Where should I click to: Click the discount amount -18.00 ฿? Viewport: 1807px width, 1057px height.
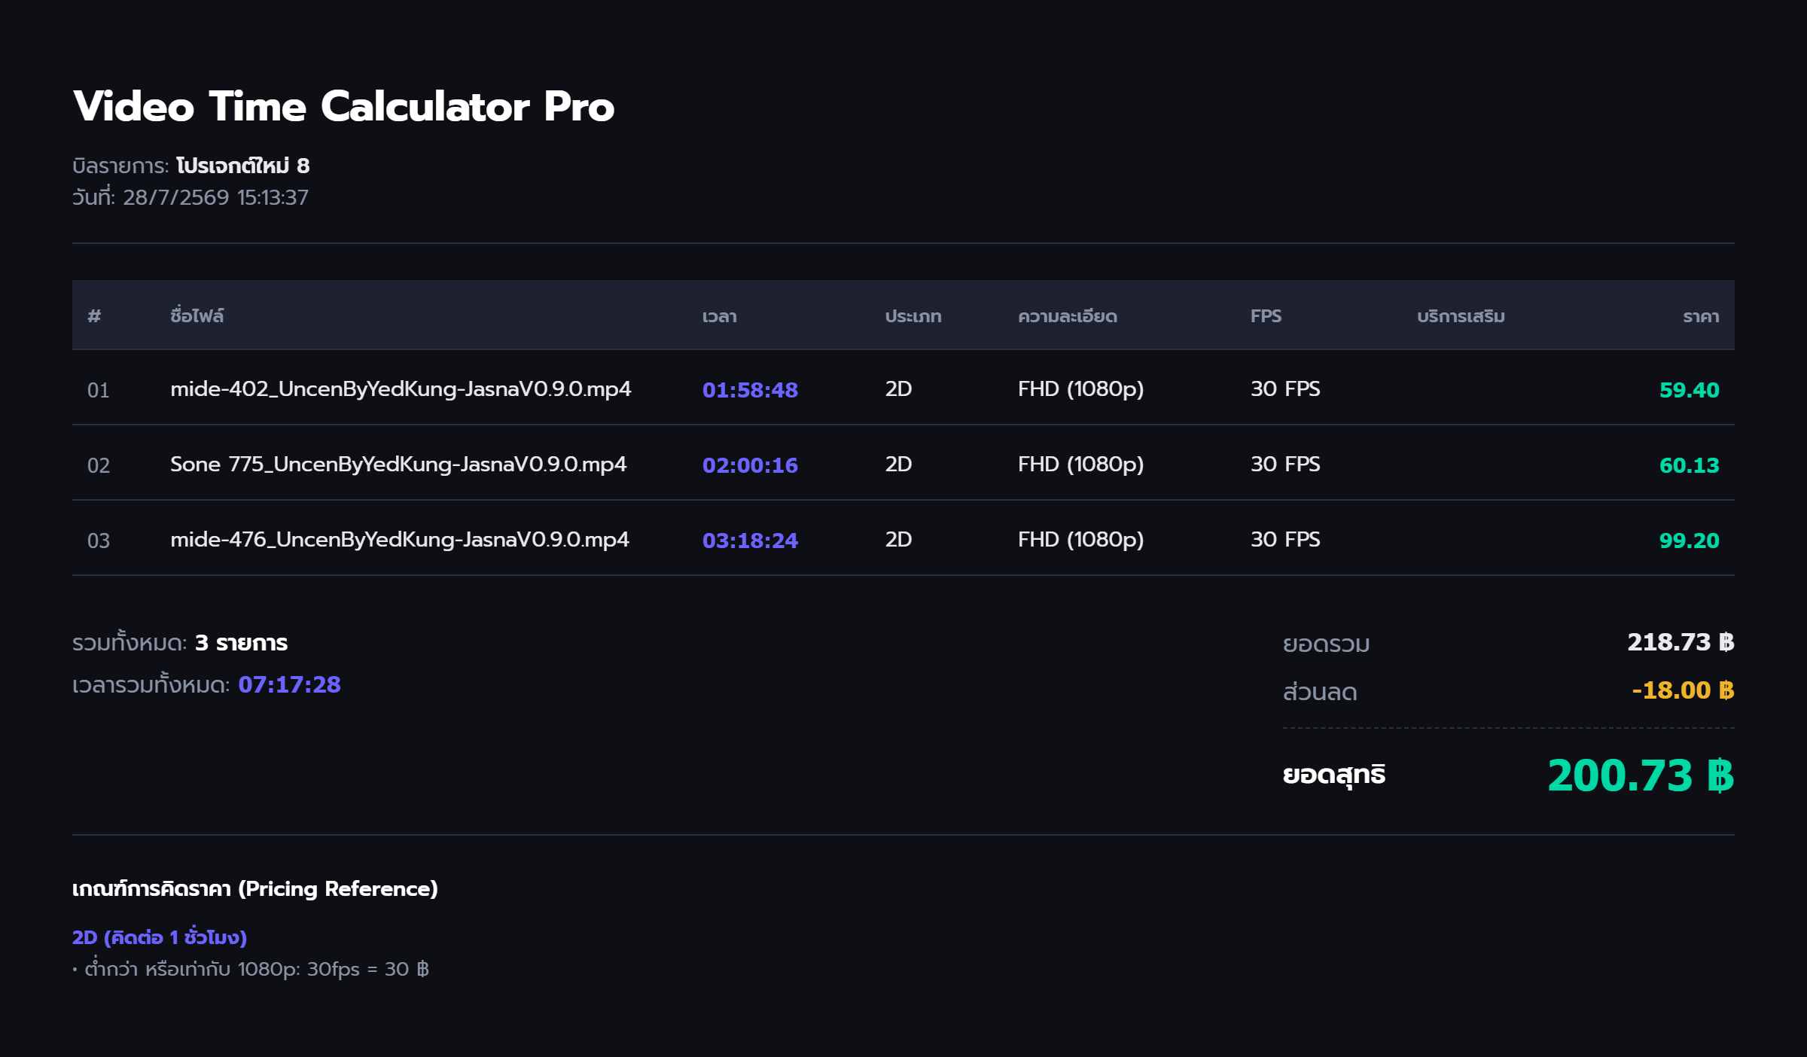click(x=1683, y=690)
